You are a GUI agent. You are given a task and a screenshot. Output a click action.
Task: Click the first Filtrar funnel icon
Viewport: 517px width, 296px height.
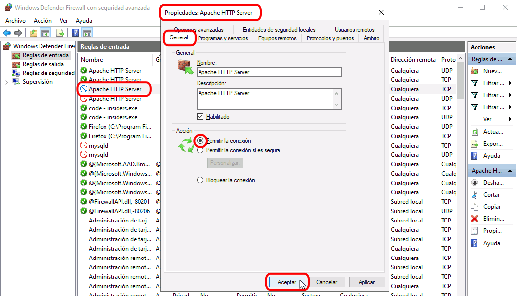click(x=475, y=83)
